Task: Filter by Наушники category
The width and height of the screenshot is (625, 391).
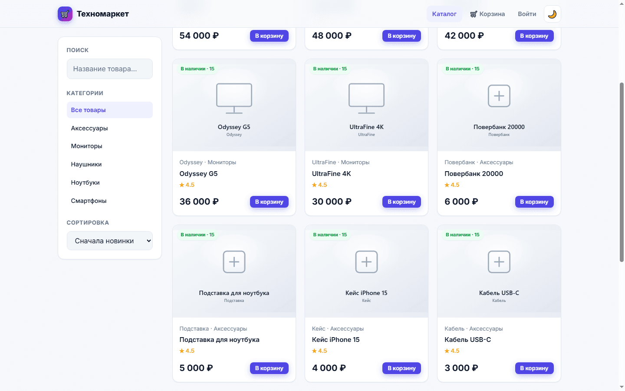Action: click(x=110, y=164)
